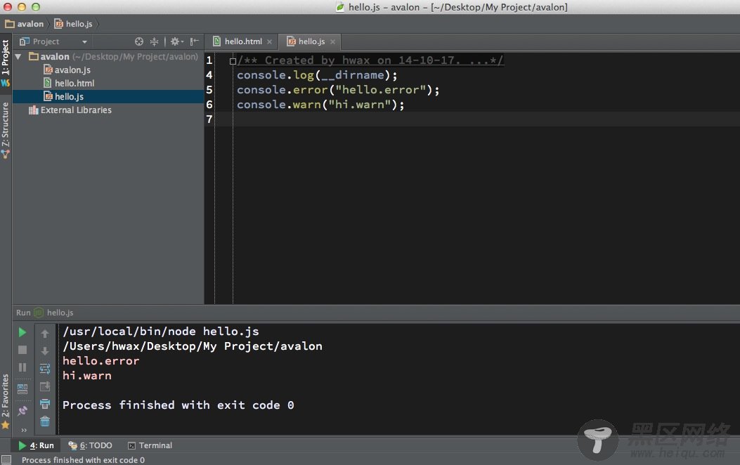Place cursor on console.error code line
740x465 pixels.
point(338,90)
